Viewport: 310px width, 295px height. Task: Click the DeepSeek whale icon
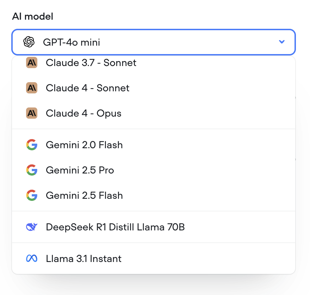pyautogui.click(x=31, y=227)
